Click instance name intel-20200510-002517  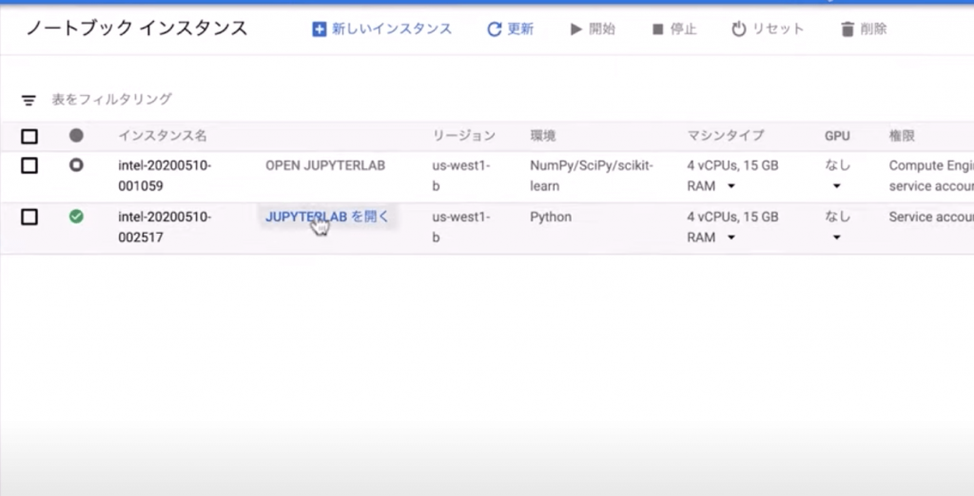point(165,227)
